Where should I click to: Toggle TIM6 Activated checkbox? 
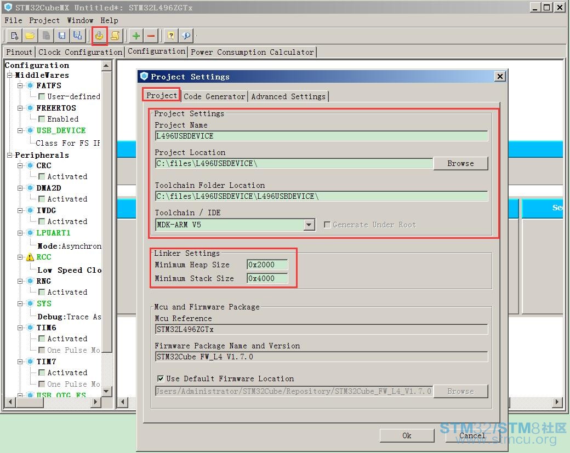point(42,339)
